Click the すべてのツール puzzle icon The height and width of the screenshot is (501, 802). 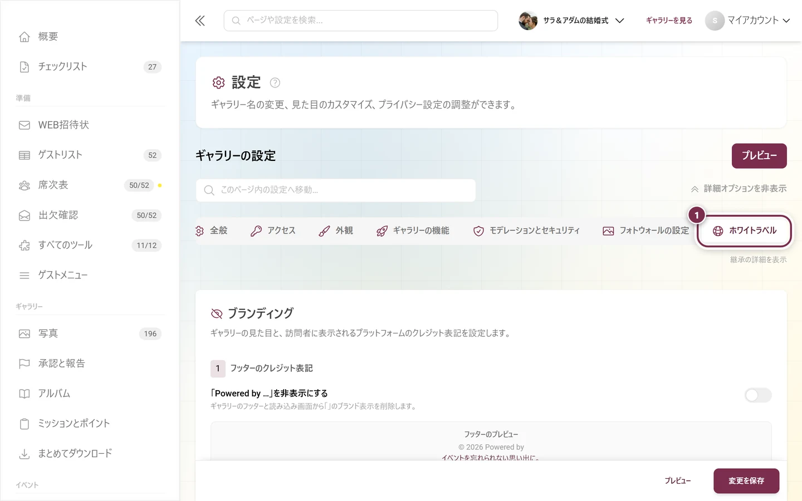tap(25, 245)
